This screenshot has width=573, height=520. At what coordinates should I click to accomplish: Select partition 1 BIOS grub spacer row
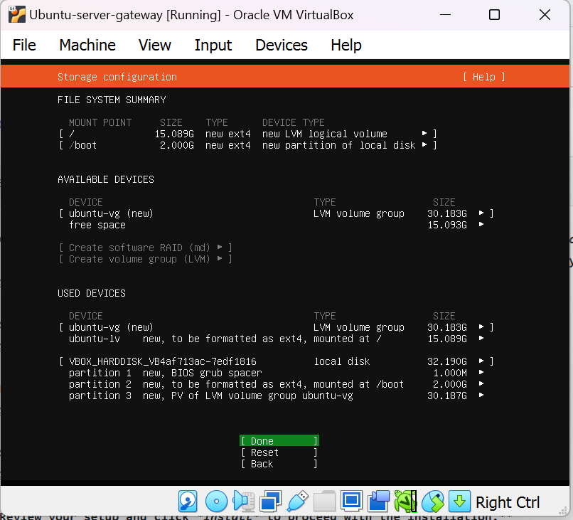[277, 373]
